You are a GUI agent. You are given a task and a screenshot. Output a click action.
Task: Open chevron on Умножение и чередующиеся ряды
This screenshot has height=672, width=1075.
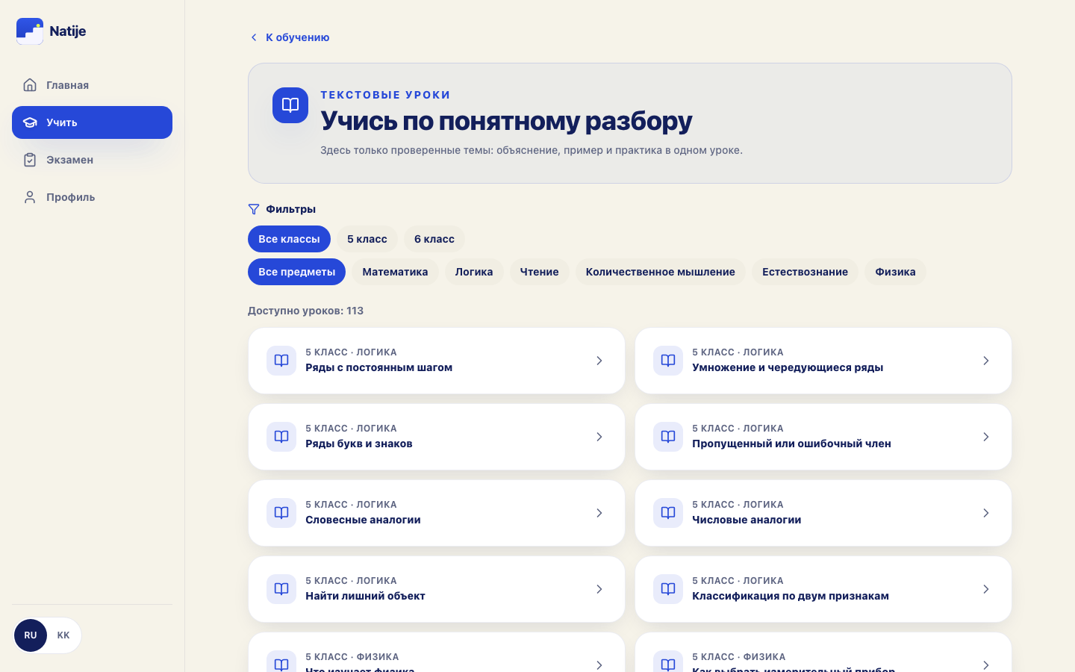click(x=986, y=361)
